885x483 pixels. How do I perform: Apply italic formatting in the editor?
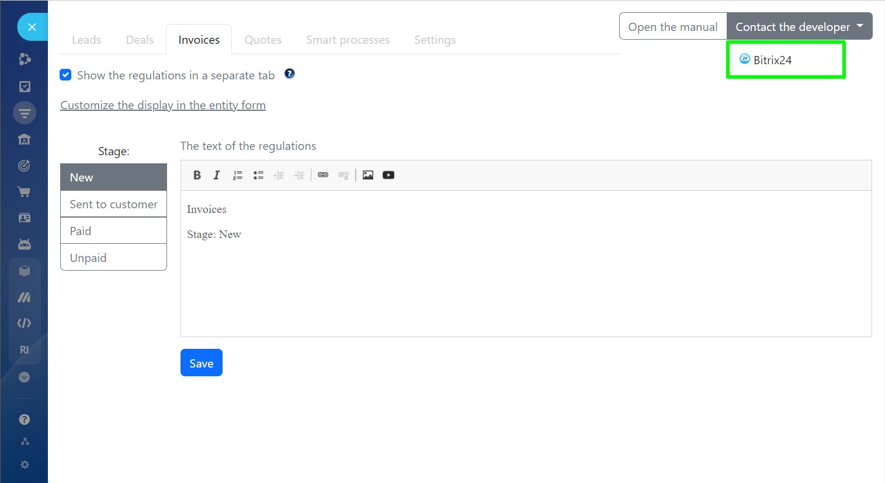217,175
